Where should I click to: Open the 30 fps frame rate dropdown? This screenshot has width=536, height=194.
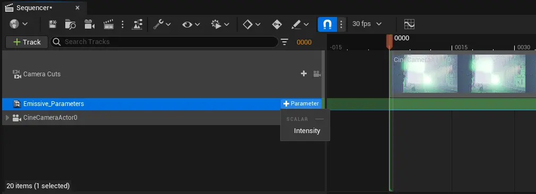pyautogui.click(x=367, y=24)
